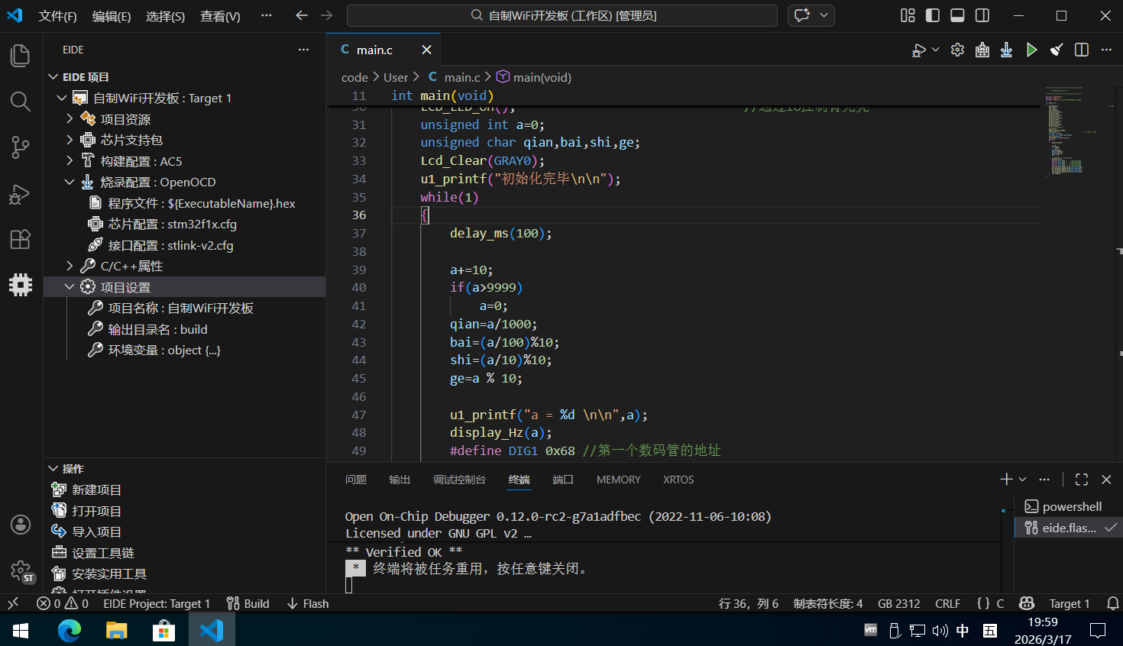Image resolution: width=1123 pixels, height=646 pixels.
Task: Click 导入项目 in the operations list
Action: coord(96,531)
